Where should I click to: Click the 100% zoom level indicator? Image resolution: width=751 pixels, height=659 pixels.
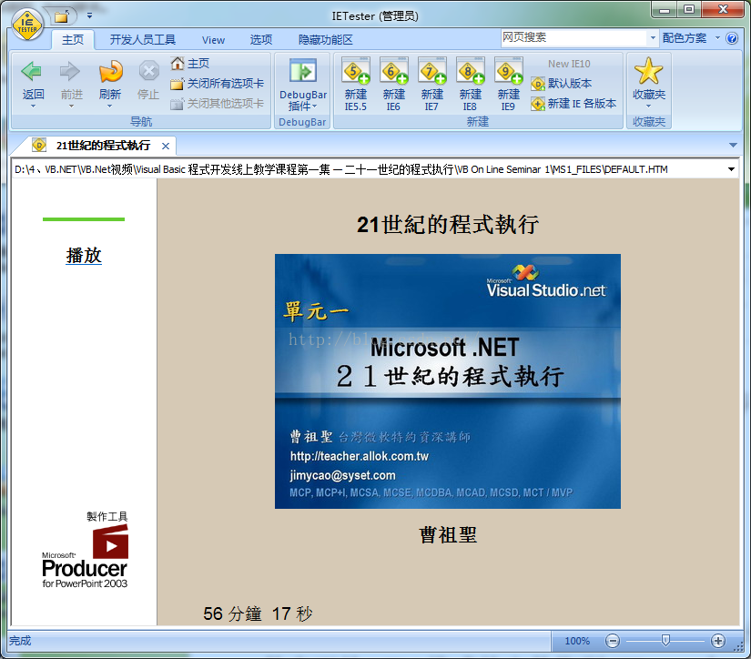tap(577, 641)
